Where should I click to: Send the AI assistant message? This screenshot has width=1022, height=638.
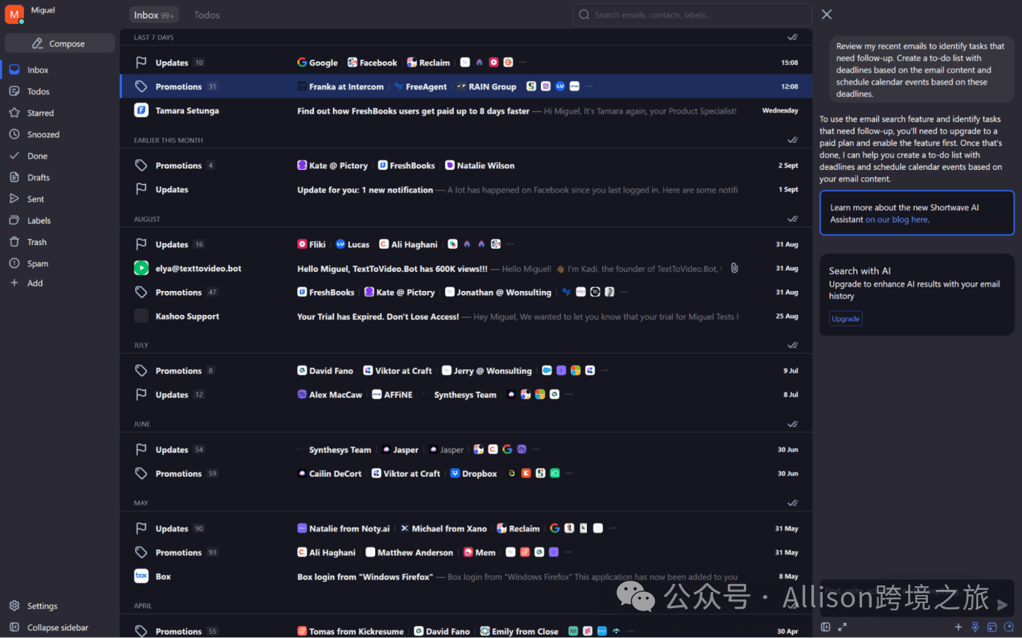click(x=1002, y=604)
